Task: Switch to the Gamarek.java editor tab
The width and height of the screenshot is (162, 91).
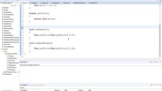Action: [x=93, y=3]
